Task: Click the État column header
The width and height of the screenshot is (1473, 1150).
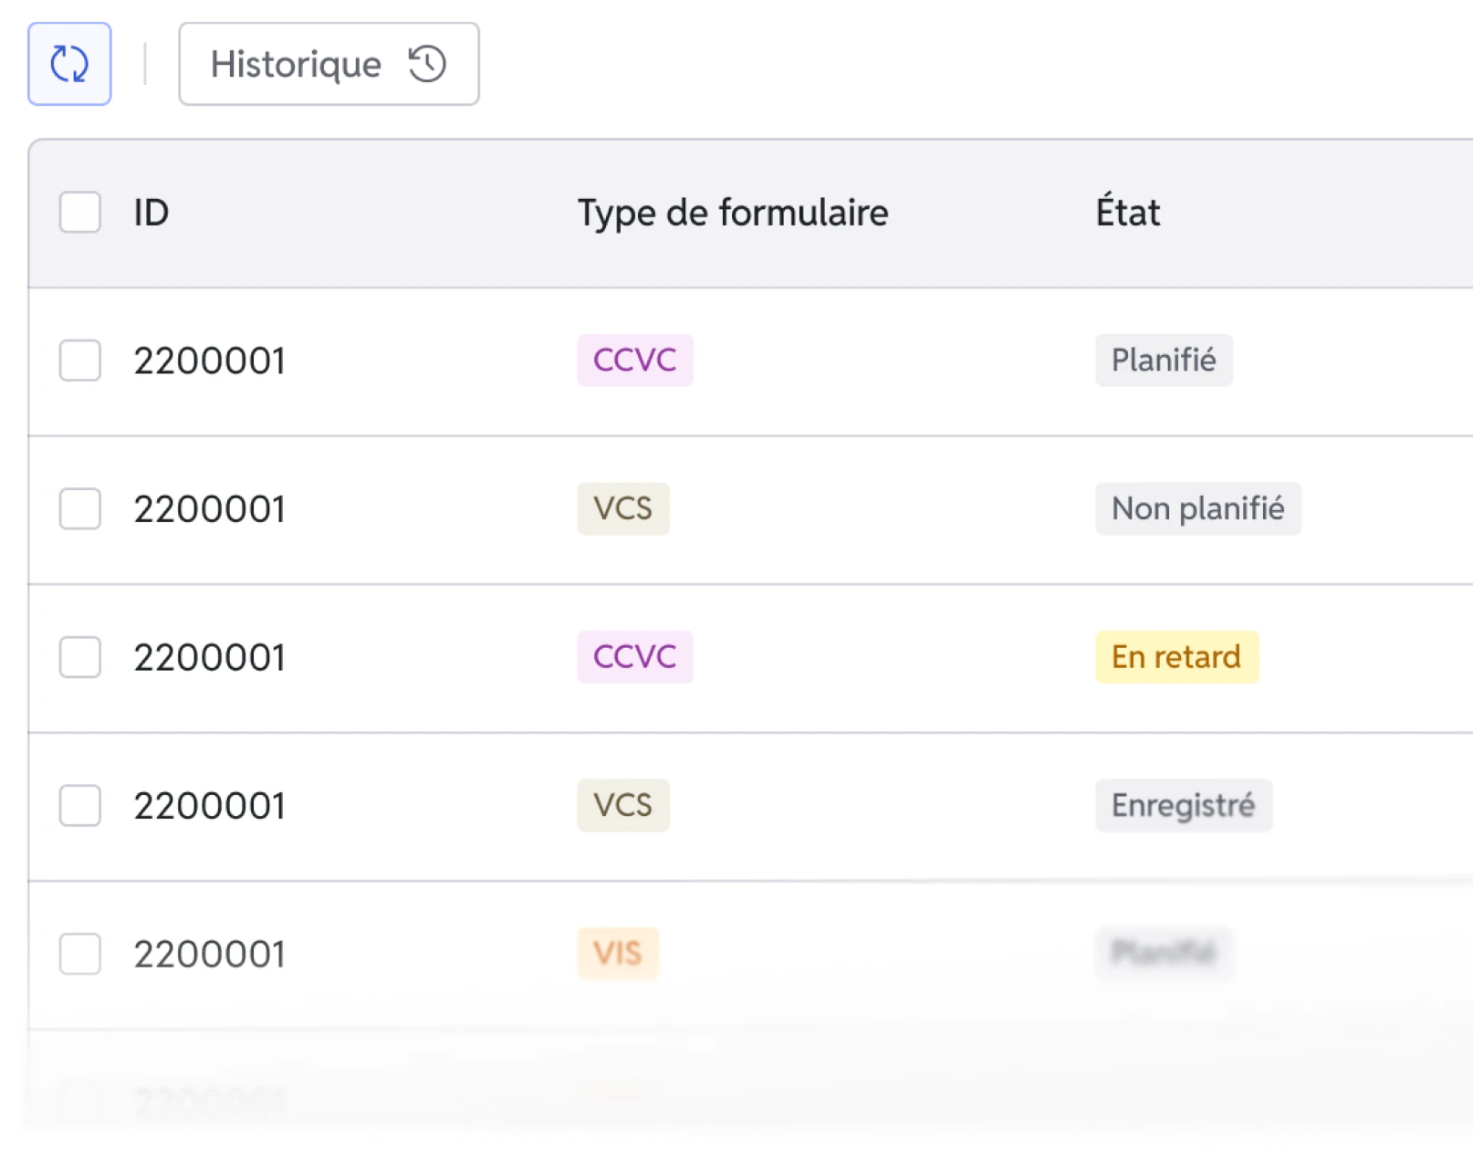Action: (x=1127, y=211)
